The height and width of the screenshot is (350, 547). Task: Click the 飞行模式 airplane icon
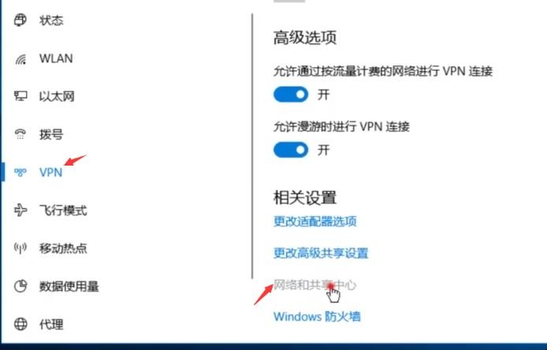pyautogui.click(x=20, y=210)
